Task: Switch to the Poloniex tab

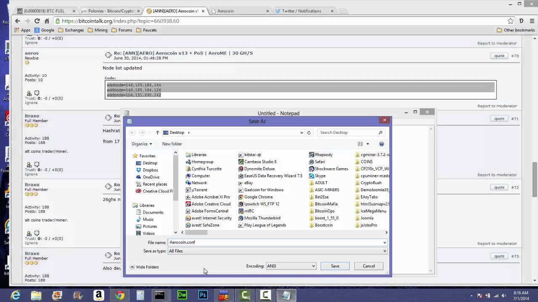Action: click(x=111, y=11)
